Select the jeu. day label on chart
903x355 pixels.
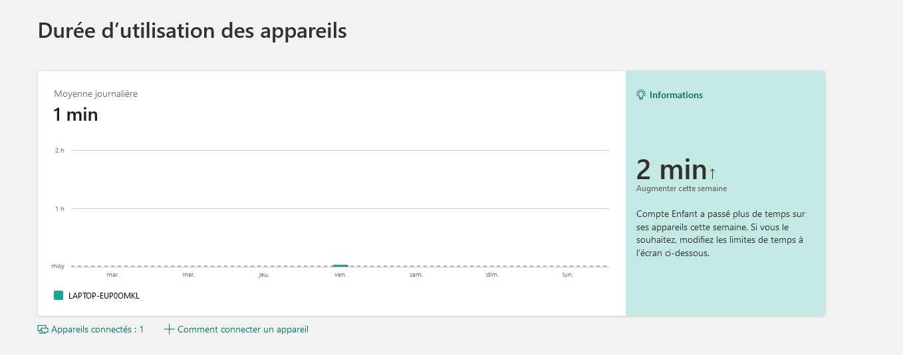pos(264,275)
